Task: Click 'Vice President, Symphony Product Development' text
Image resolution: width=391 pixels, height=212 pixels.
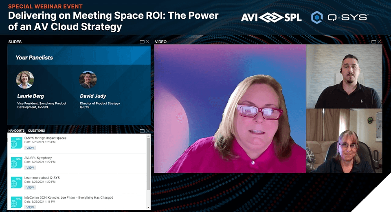Action: tap(42, 105)
